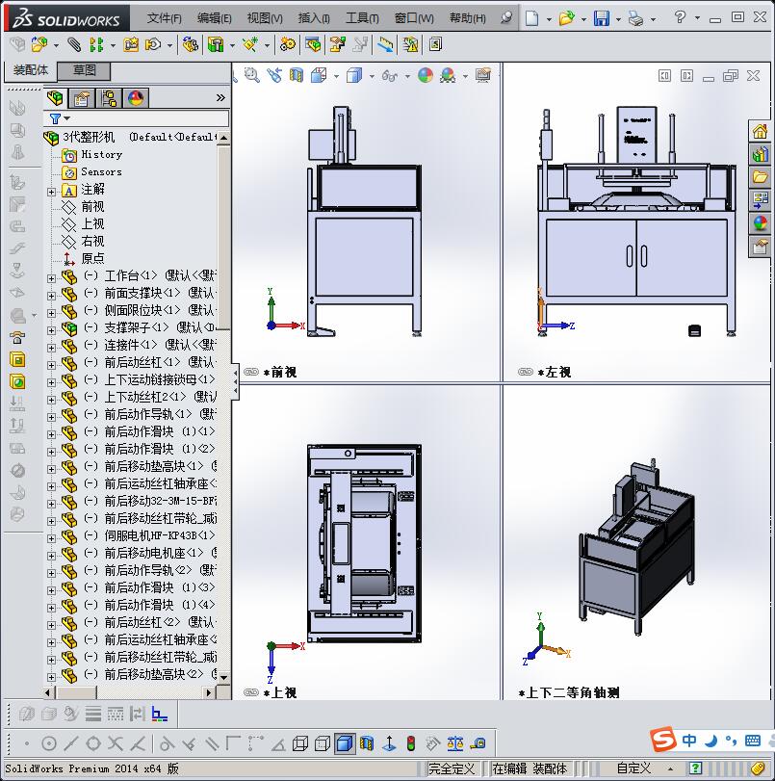Click the Zoom to Area magnifier icon
The height and width of the screenshot is (781, 775).
coord(252,75)
